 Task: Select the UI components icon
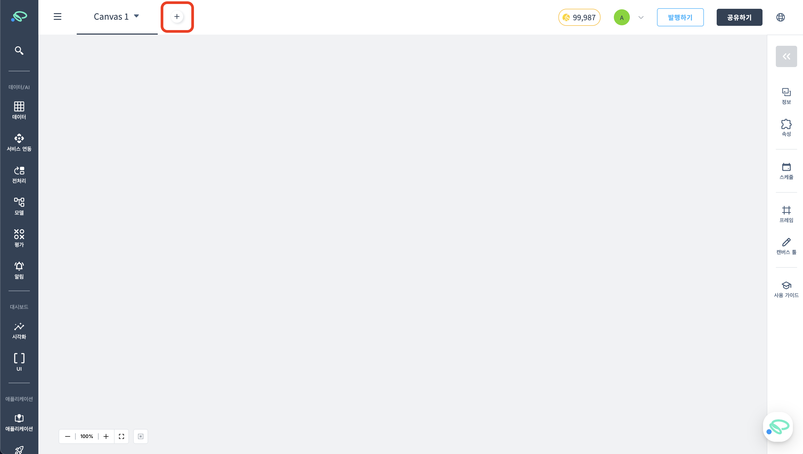tap(19, 362)
